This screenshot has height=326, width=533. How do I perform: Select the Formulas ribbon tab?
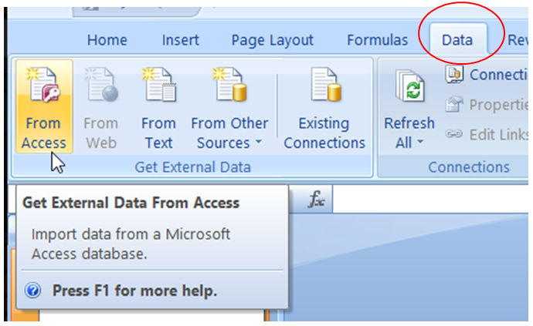coord(377,40)
